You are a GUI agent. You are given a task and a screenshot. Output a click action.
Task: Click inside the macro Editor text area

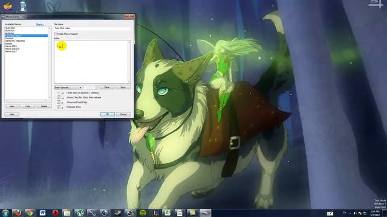[91, 61]
